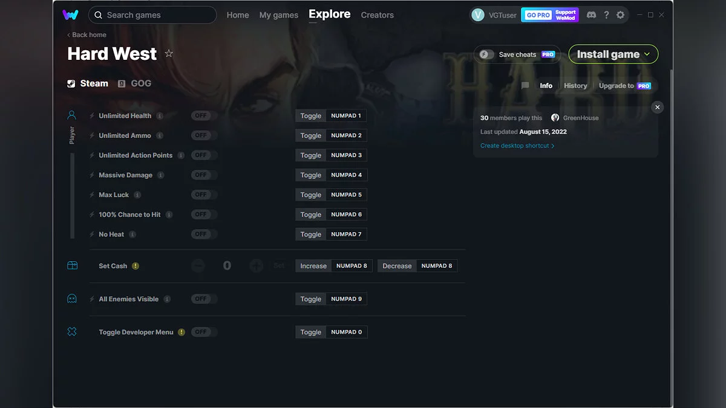726x408 pixels.
Task: Enable Unlimited Action Points
Action: click(204, 155)
